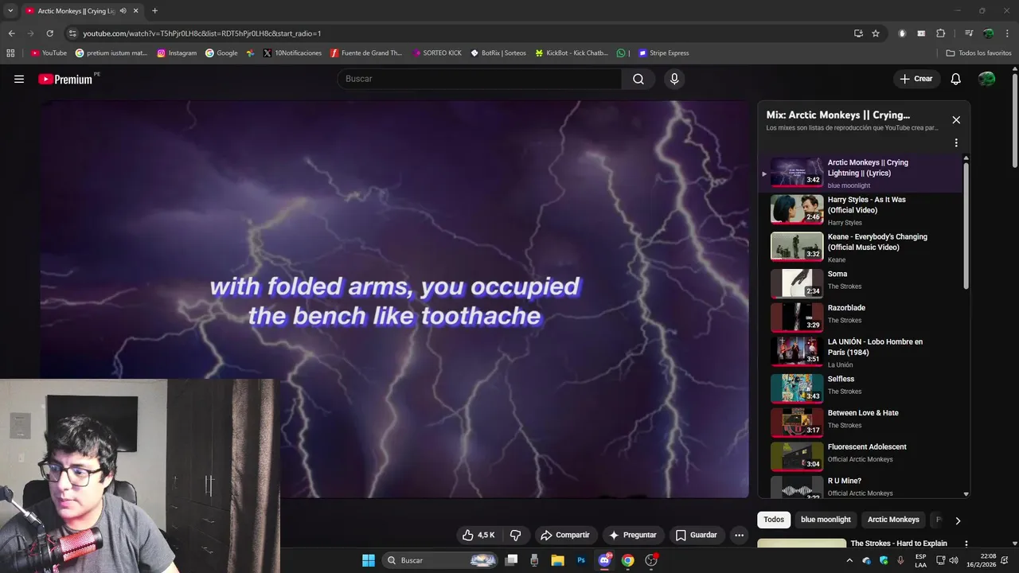Close the Mix playlist panel
The width and height of the screenshot is (1019, 573).
coord(956,120)
